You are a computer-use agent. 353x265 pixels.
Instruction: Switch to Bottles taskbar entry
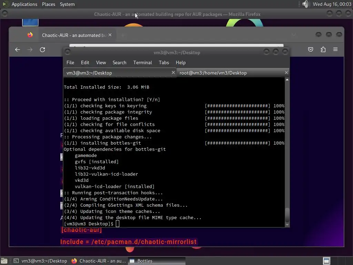157,261
